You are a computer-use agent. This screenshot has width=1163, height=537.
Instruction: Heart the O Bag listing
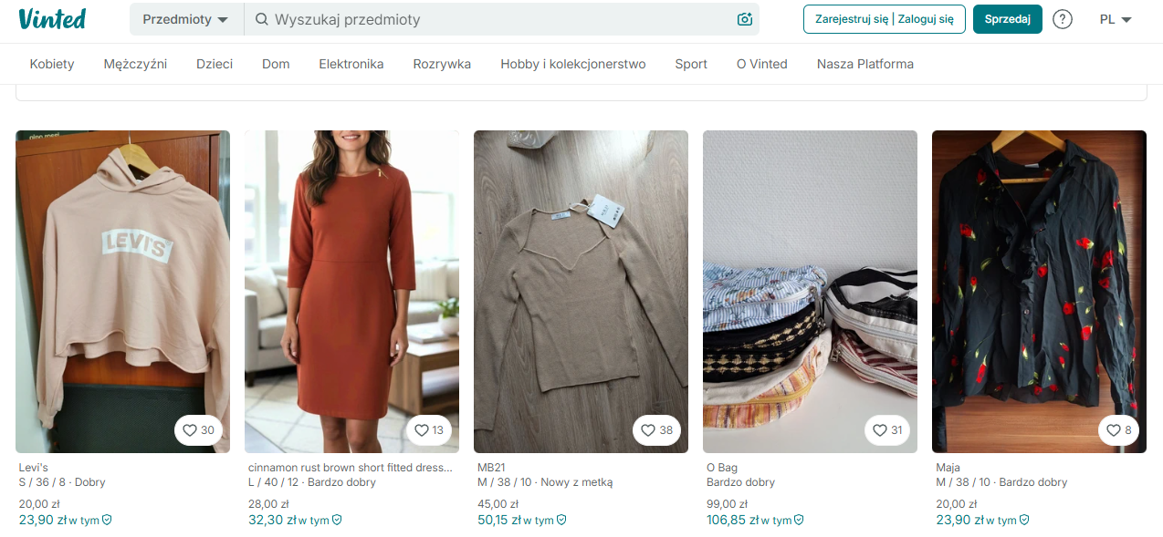coord(886,430)
